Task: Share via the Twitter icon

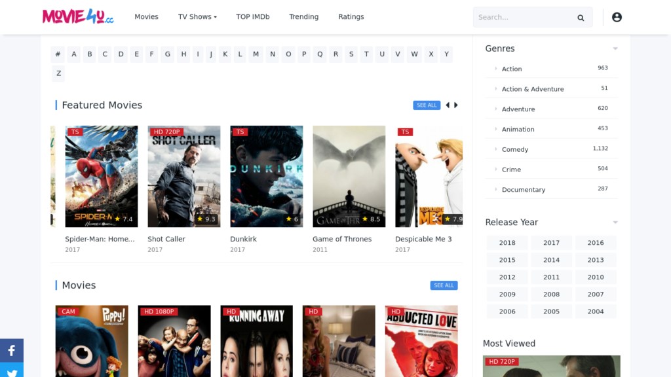Action: 11,371
